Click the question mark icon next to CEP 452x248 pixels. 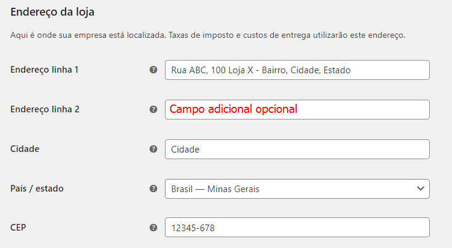point(153,228)
